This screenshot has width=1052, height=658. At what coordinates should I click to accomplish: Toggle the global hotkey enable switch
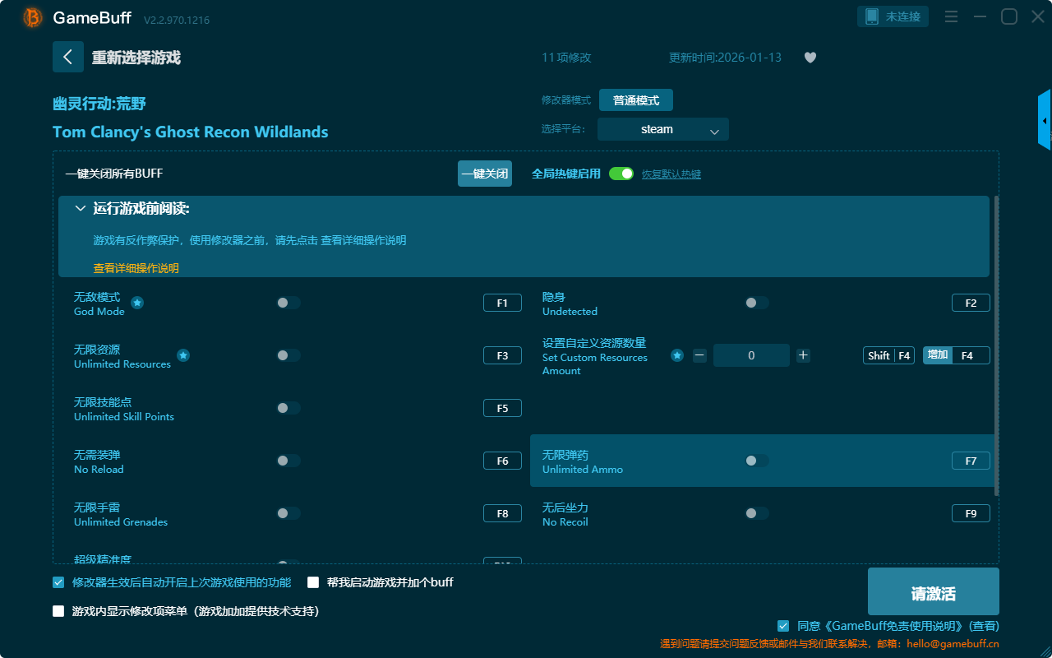(x=621, y=174)
